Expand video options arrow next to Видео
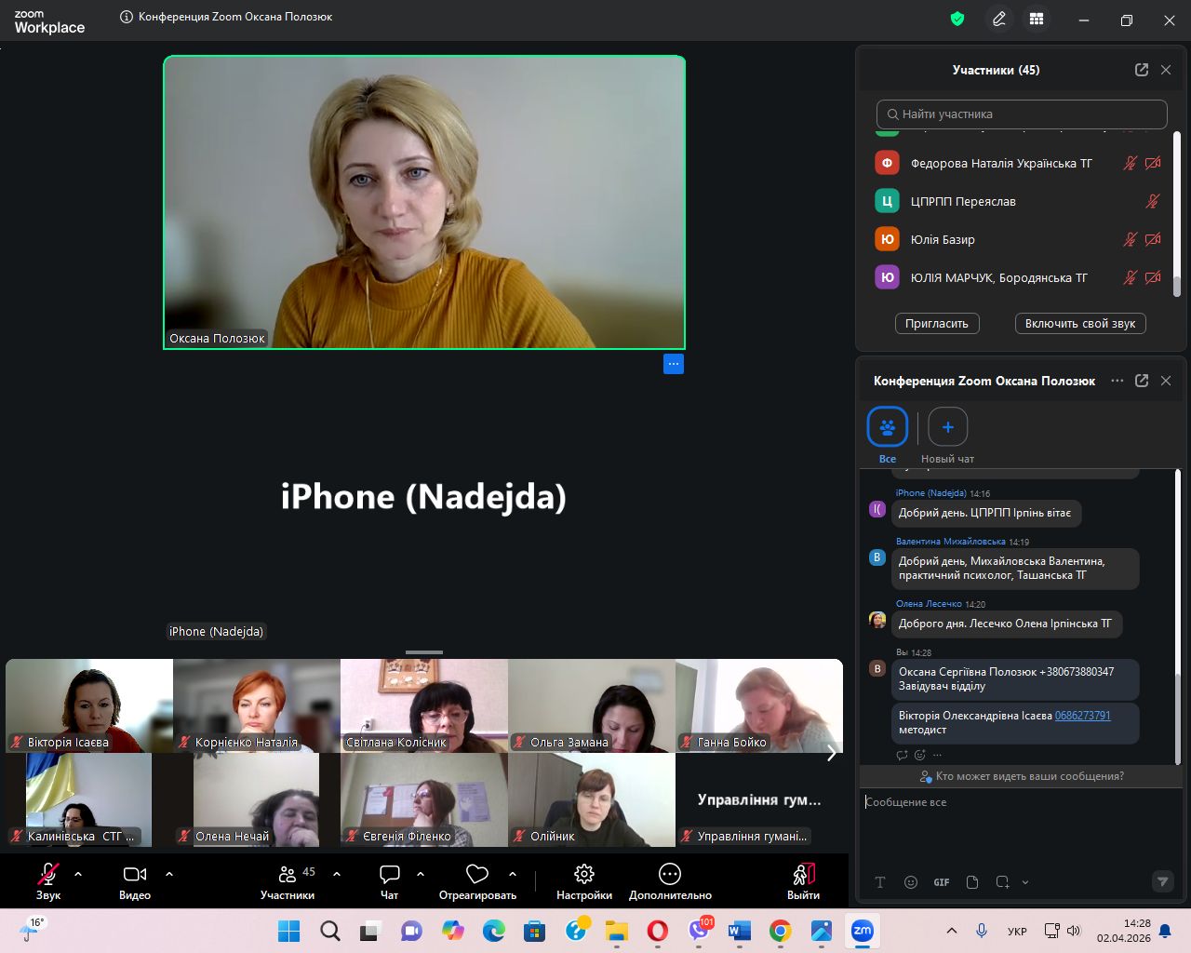The image size is (1191, 953). point(169,874)
